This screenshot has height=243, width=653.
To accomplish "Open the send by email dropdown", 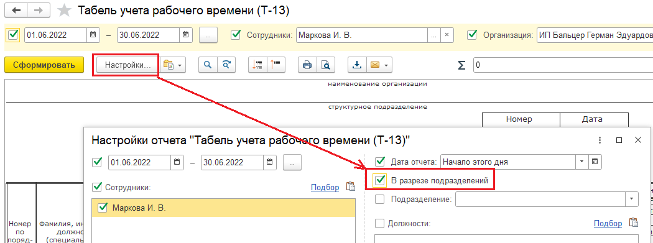I will coord(379,65).
